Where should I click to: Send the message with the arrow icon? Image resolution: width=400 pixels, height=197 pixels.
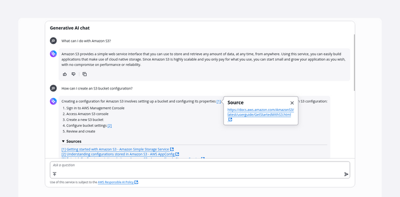(346, 174)
